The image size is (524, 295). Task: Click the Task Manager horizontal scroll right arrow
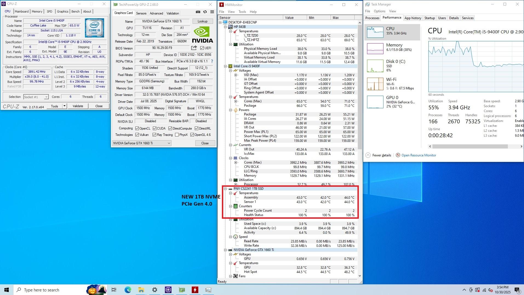tap(521, 147)
